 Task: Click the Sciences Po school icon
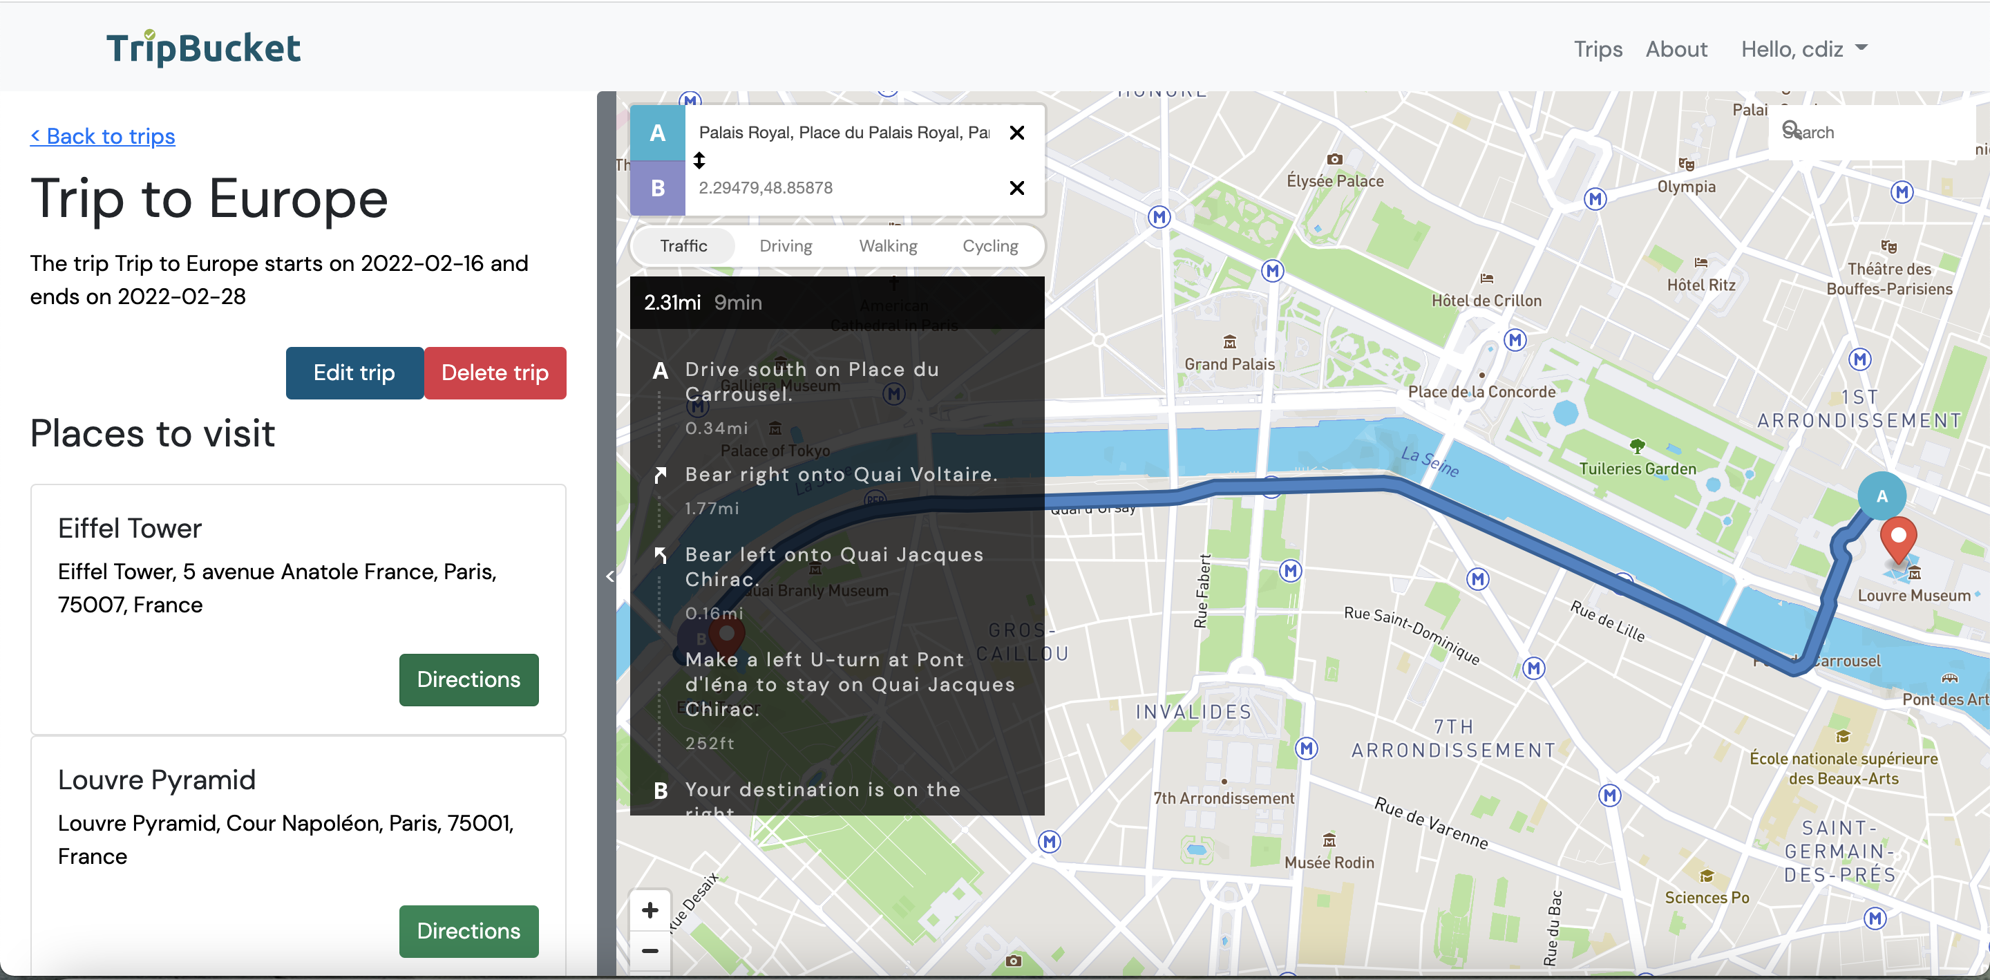pos(1706,876)
